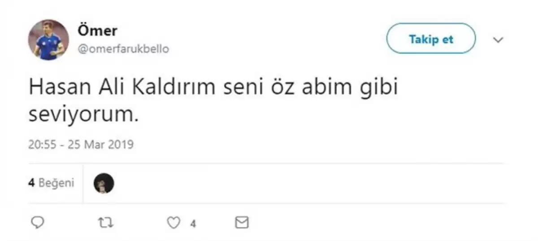This screenshot has height=241, width=538.
Task: Send tweet via direct message envelope icon
Action: tap(242, 223)
